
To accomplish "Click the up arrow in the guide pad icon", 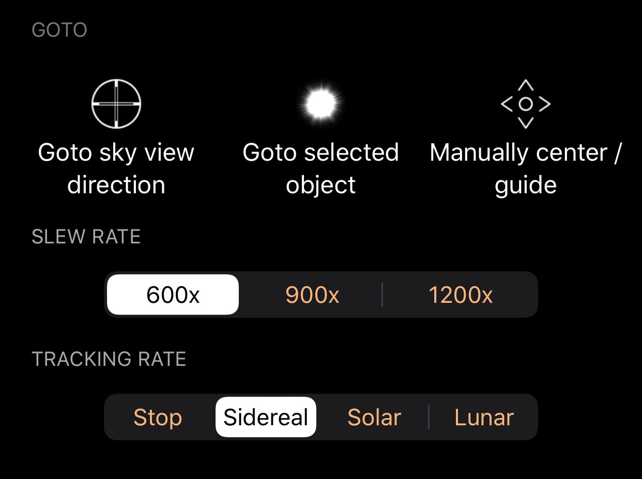I will point(526,85).
